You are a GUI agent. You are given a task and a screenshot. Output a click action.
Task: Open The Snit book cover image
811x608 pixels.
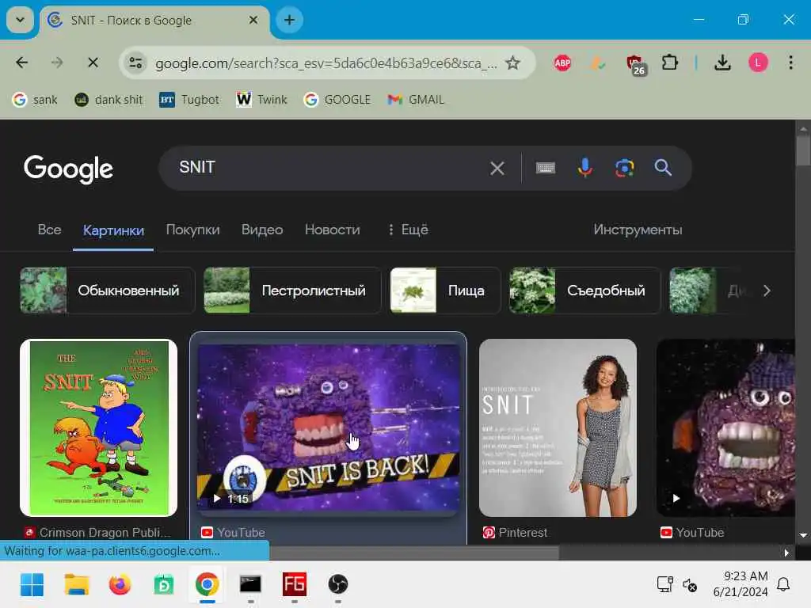point(98,428)
